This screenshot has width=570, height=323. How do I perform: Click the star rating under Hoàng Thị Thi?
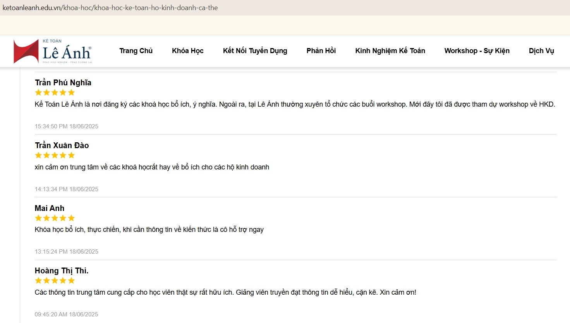tap(55, 281)
